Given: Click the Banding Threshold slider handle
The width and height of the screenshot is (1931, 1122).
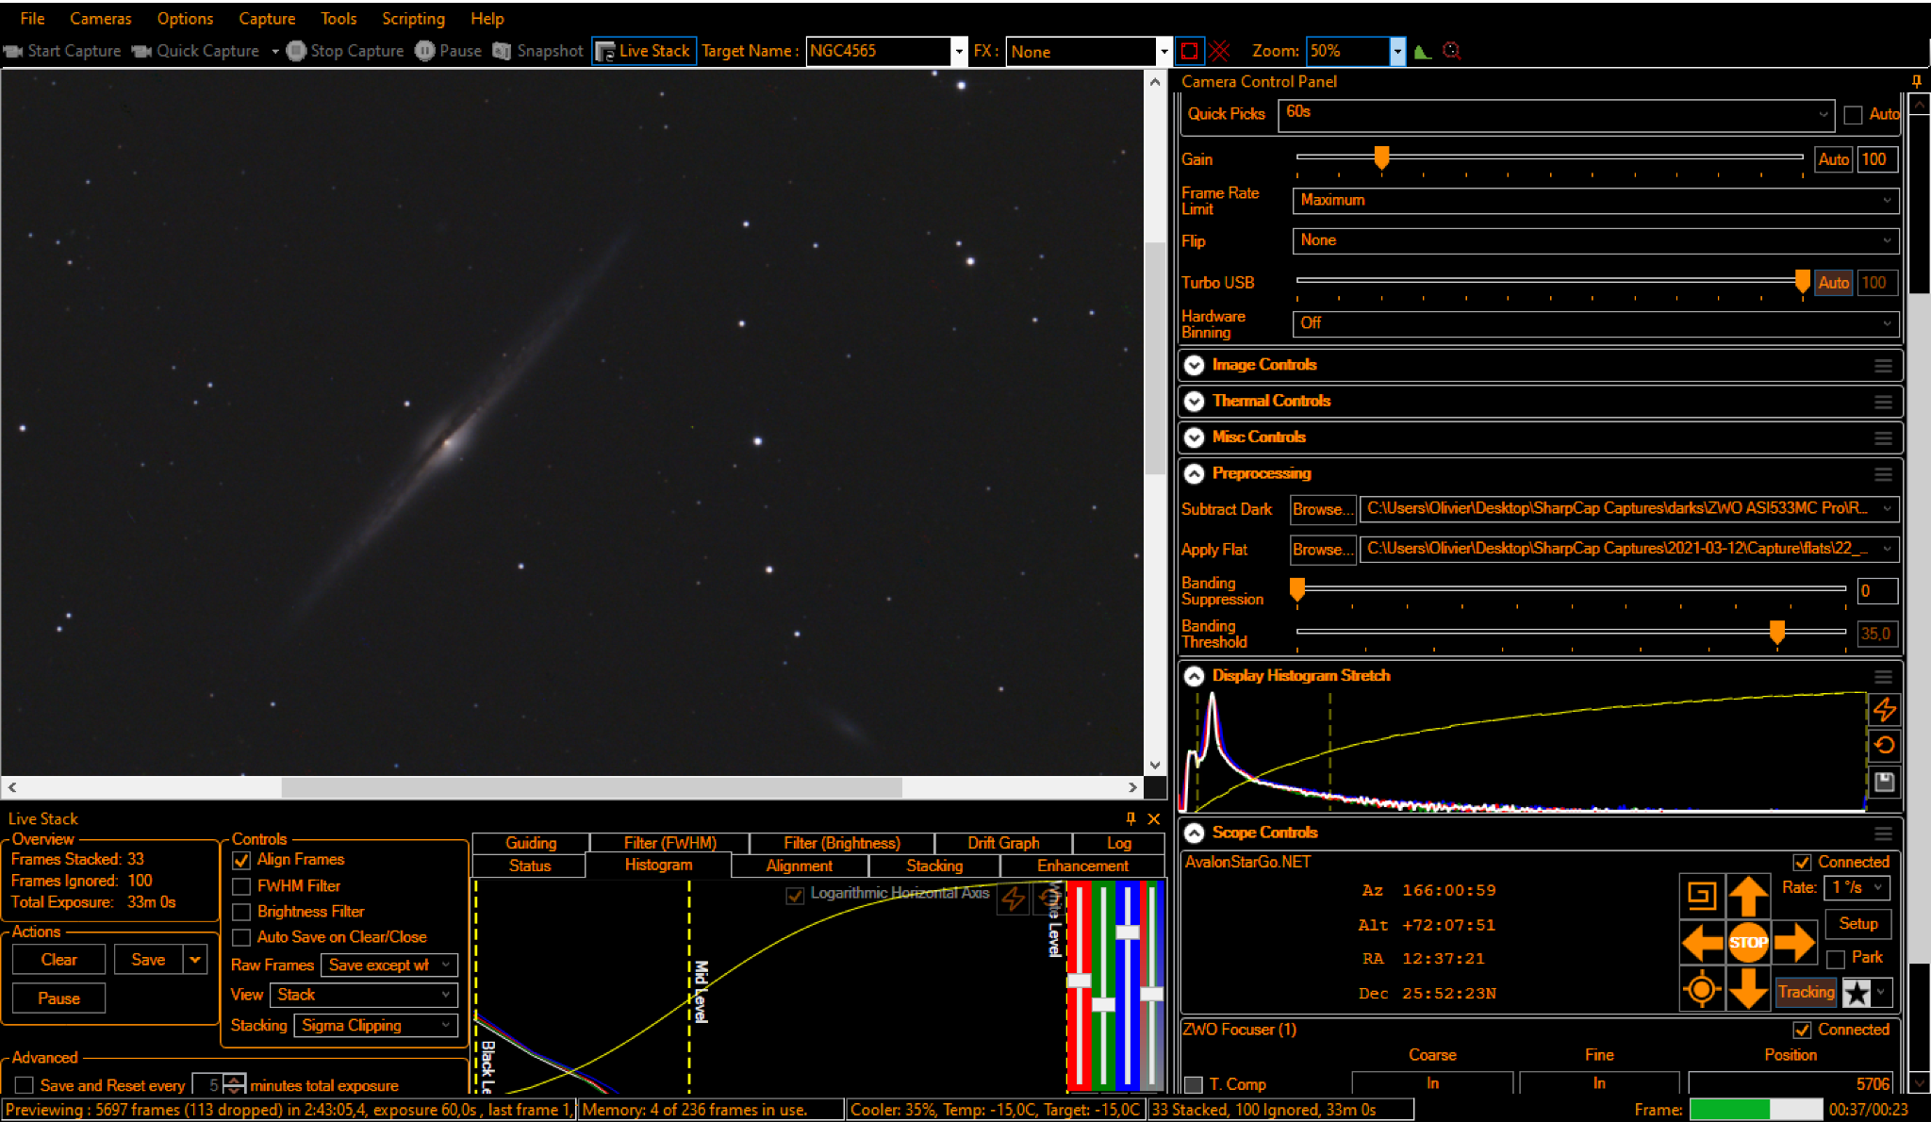Looking at the screenshot, I should 1777,632.
